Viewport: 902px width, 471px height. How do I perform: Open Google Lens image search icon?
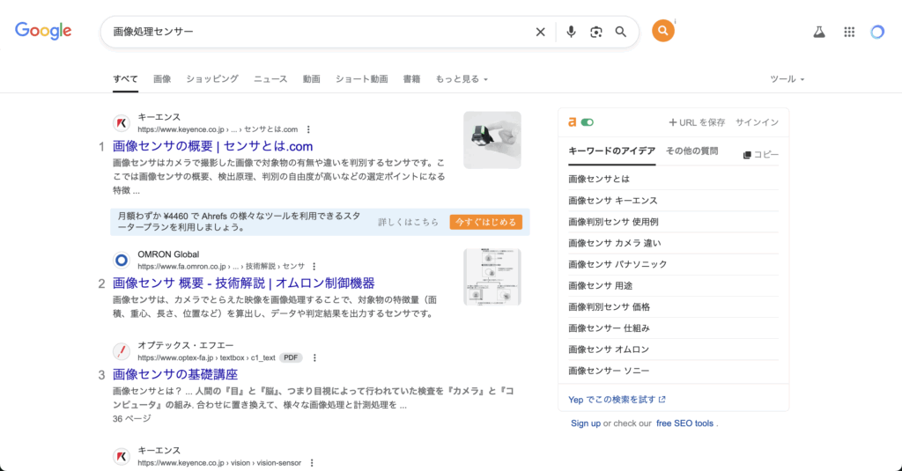point(596,33)
